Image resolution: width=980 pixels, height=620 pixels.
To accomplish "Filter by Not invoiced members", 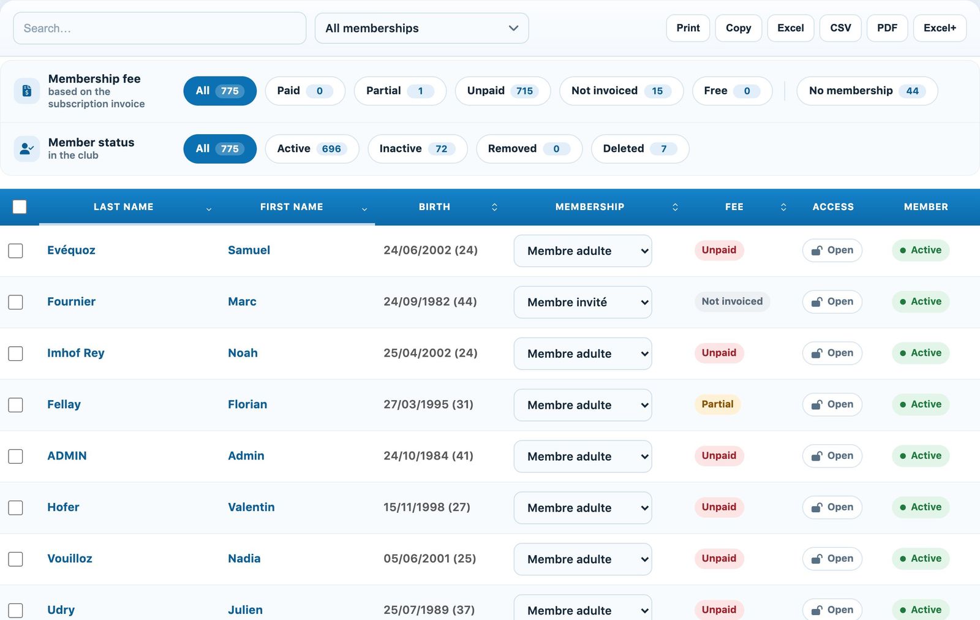I will [621, 91].
